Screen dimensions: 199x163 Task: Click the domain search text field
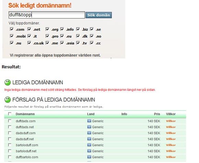(x=47, y=15)
